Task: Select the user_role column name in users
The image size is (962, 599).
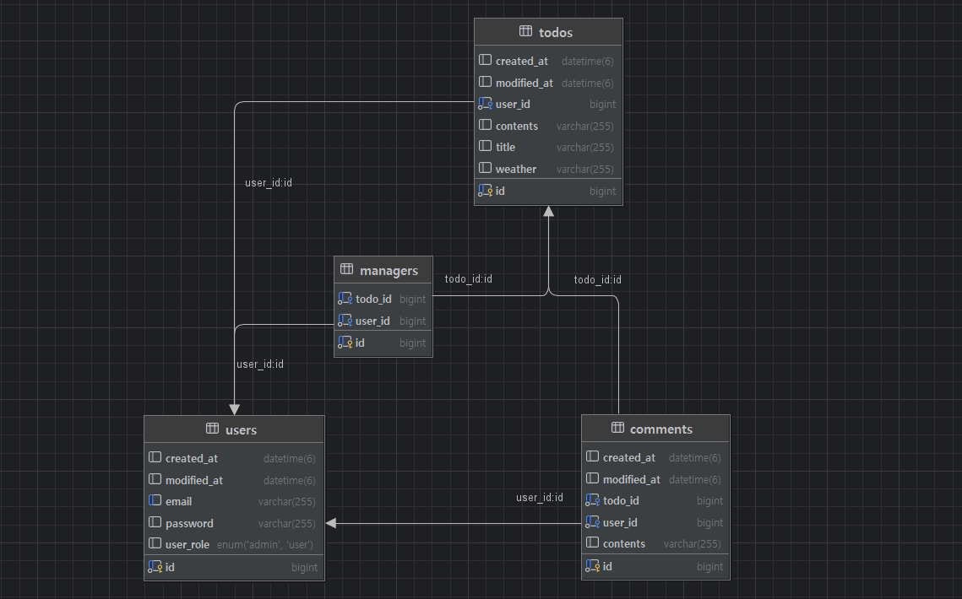Action: click(x=188, y=544)
